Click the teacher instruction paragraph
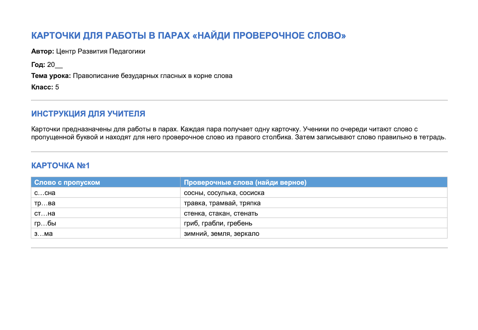478x330 pixels. click(239, 133)
